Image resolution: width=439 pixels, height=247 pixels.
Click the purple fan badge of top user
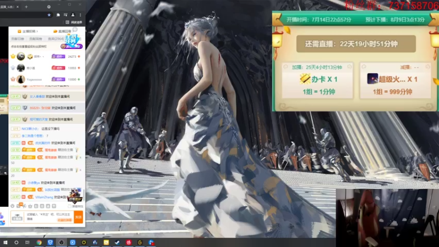(x=58, y=57)
